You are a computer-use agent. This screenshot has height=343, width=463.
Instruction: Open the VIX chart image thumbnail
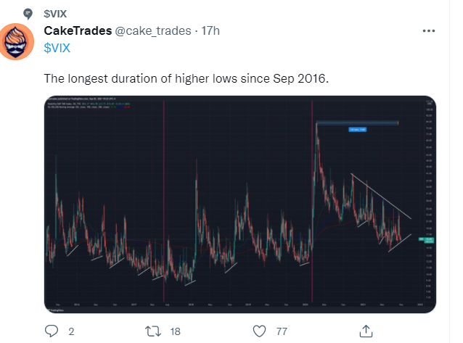239,203
